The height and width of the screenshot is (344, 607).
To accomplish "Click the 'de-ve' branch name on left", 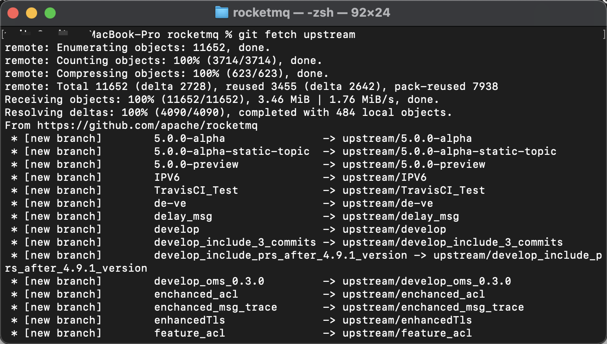I will click(x=170, y=204).
